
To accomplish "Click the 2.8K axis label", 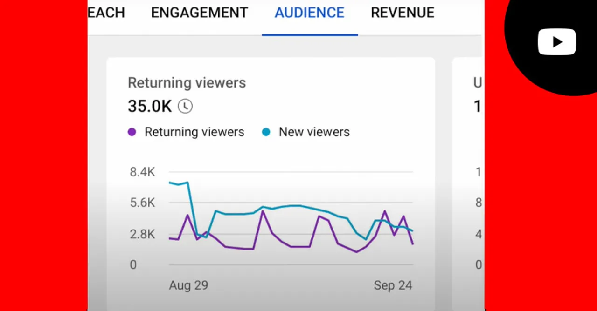I will point(142,234).
